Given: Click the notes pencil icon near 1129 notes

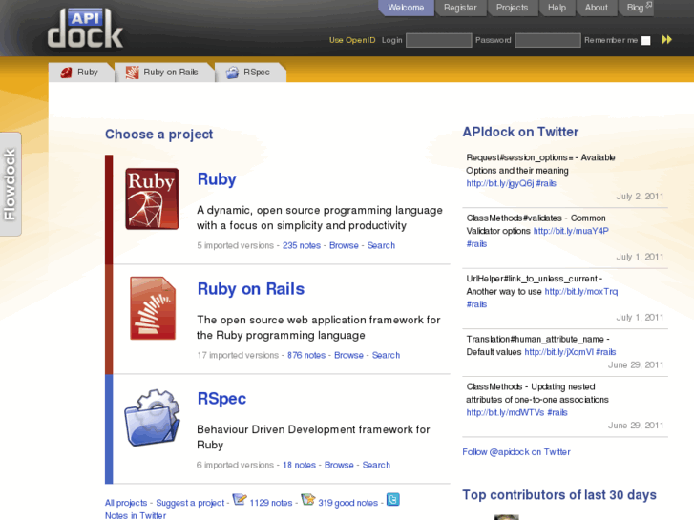Looking at the screenshot, I should point(240,499).
